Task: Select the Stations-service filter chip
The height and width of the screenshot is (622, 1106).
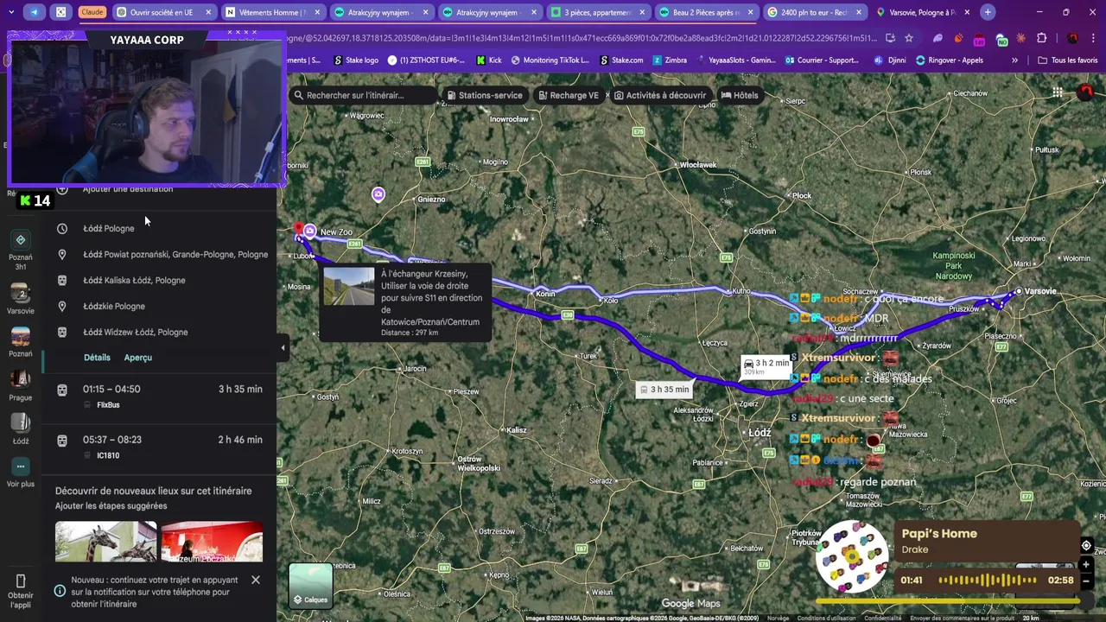Action: pyautogui.click(x=484, y=95)
